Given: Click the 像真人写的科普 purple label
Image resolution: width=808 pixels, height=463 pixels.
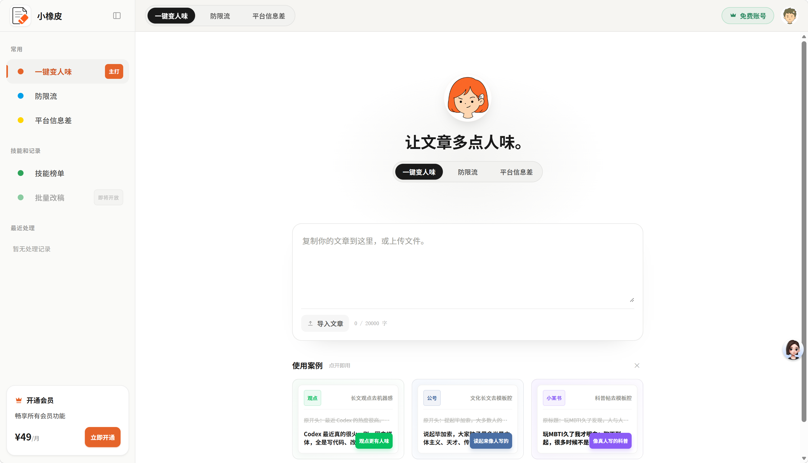Looking at the screenshot, I should coord(610,441).
